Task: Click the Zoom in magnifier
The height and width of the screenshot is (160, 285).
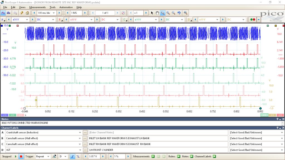Action: point(168,13)
